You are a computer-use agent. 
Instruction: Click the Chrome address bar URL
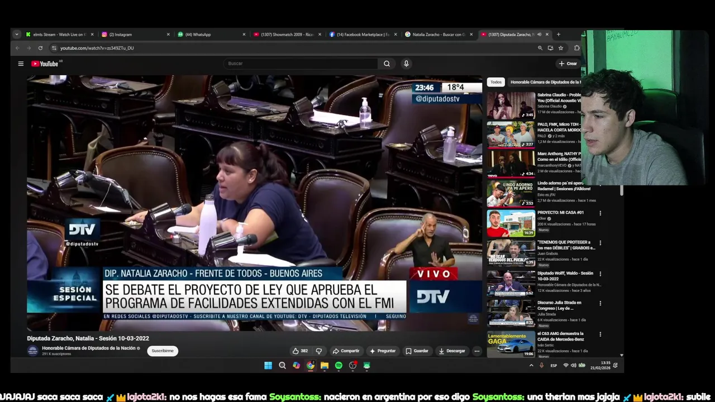(x=97, y=48)
